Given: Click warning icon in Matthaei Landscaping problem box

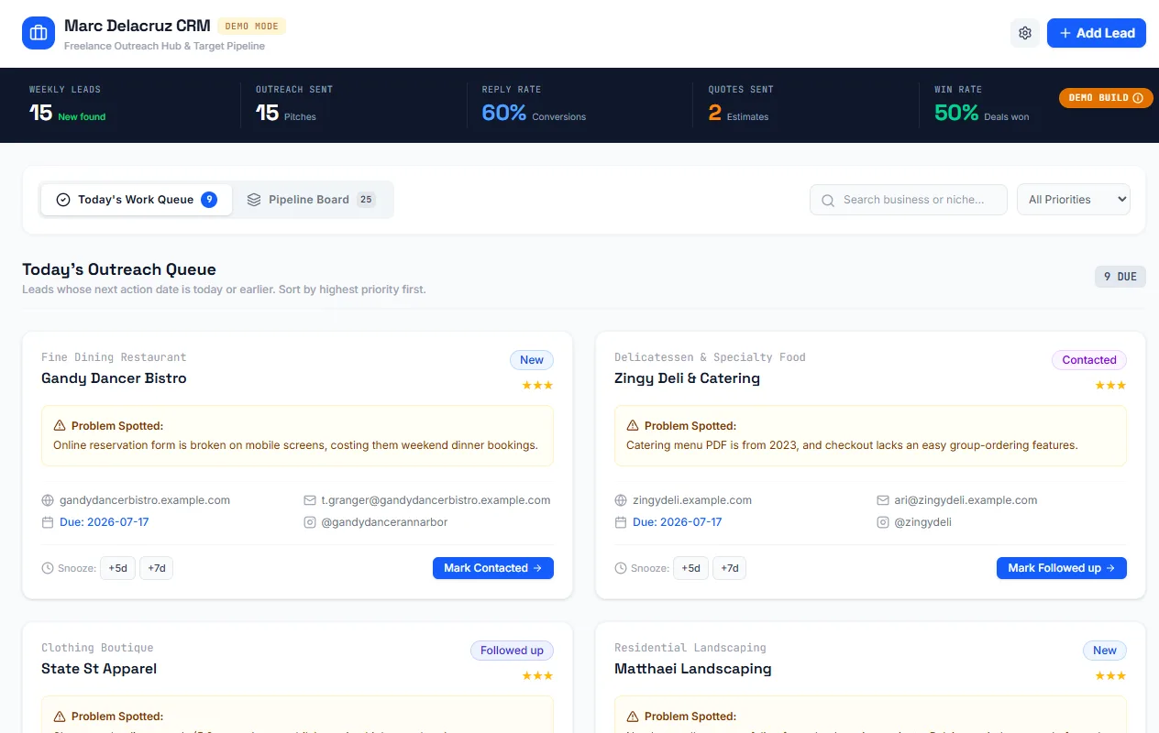Looking at the screenshot, I should pos(633,717).
